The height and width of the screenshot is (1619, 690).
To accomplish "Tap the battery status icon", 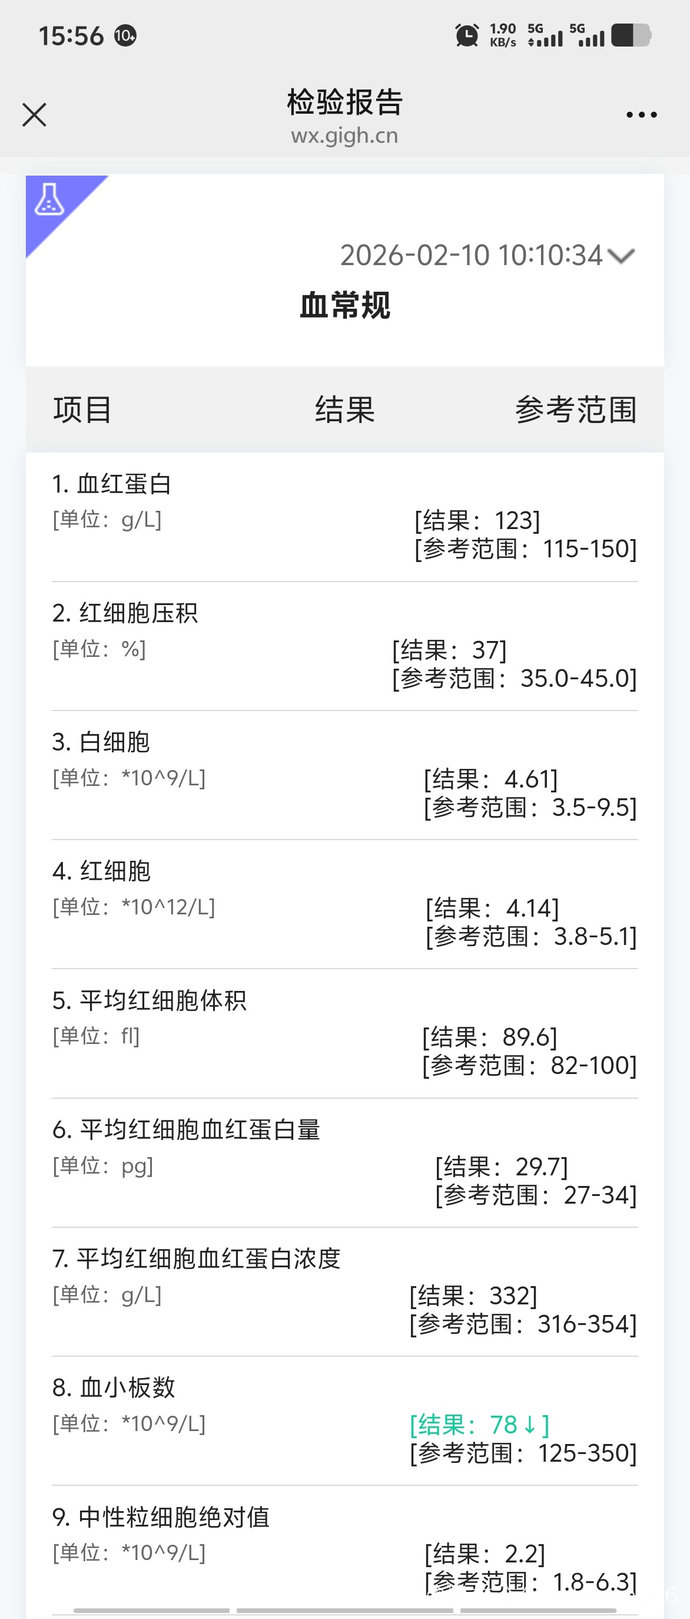I will click(x=631, y=35).
